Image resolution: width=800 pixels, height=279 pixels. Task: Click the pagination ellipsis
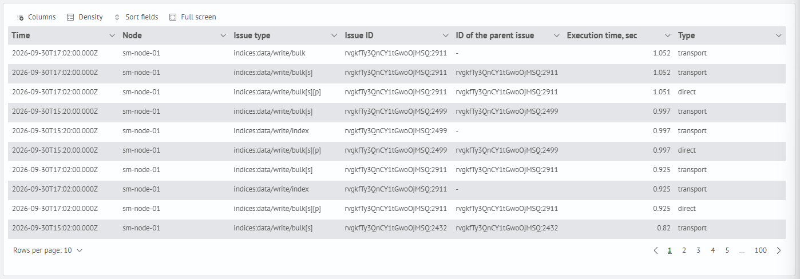(x=742, y=250)
